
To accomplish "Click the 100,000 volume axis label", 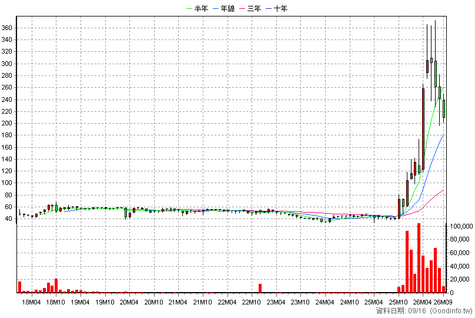I will click(461, 226).
